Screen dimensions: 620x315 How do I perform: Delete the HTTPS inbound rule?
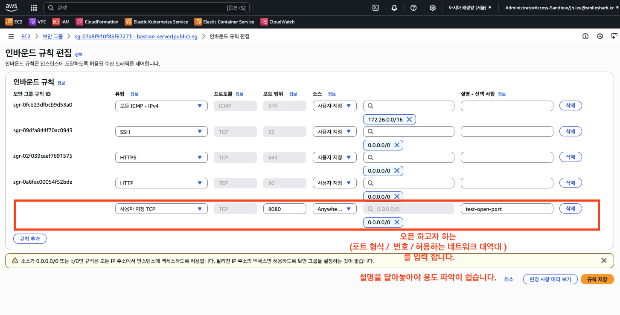570,157
